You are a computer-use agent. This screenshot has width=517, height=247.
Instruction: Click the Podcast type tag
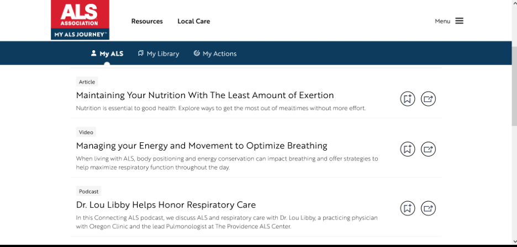[x=89, y=191]
